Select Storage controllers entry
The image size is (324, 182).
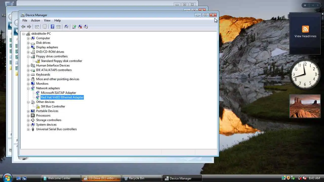[49, 120]
